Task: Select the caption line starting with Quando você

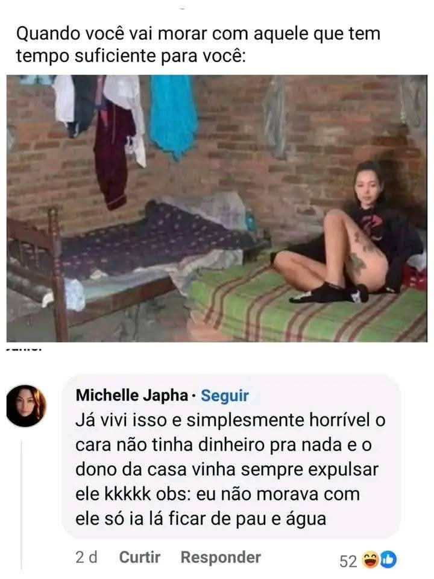Action: point(198,34)
